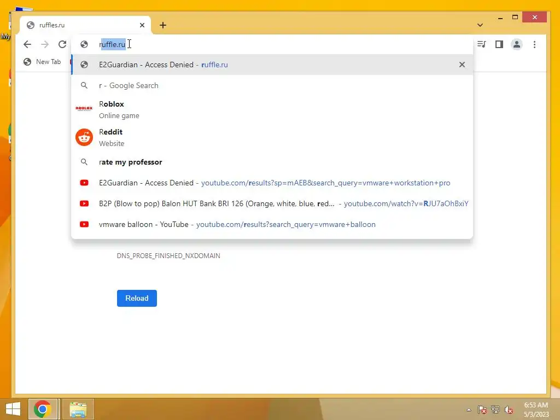Choose 'r - Google Search' suggestion
Screen dimensions: 560x420
pos(272,85)
